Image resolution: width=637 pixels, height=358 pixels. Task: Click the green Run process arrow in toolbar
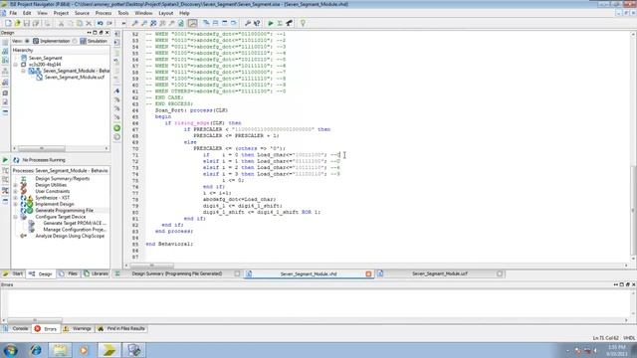pos(271,23)
